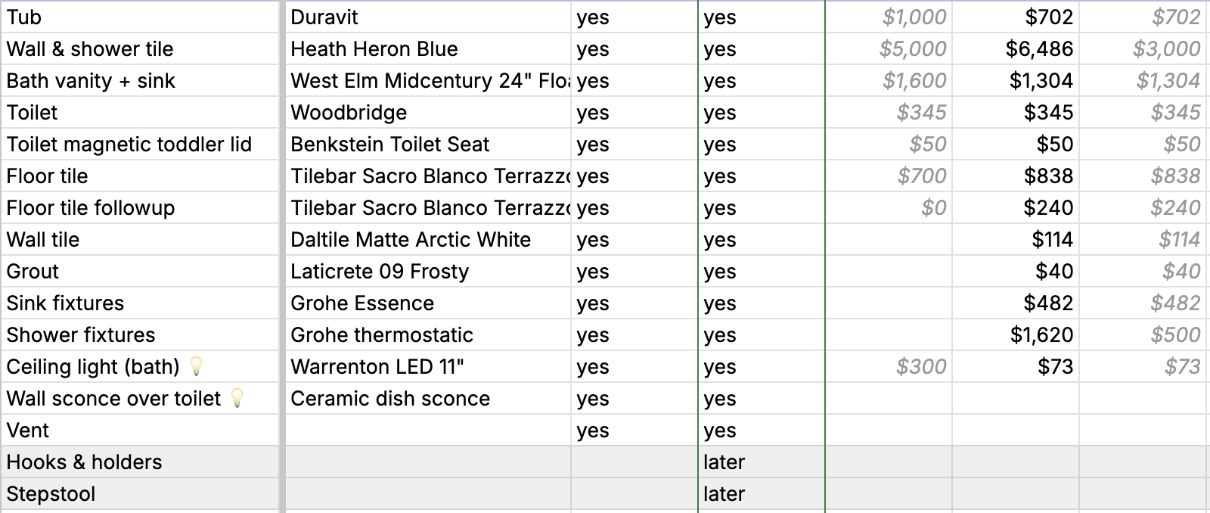The image size is (1210, 513).
Task: Click the $6,486 amount cell
Action: [1016, 48]
